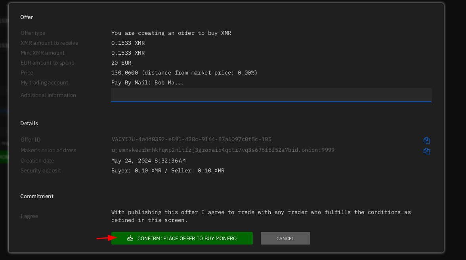This screenshot has height=260, width=466.
Task: Click the tray icon inside the confirm button
Action: [130, 238]
